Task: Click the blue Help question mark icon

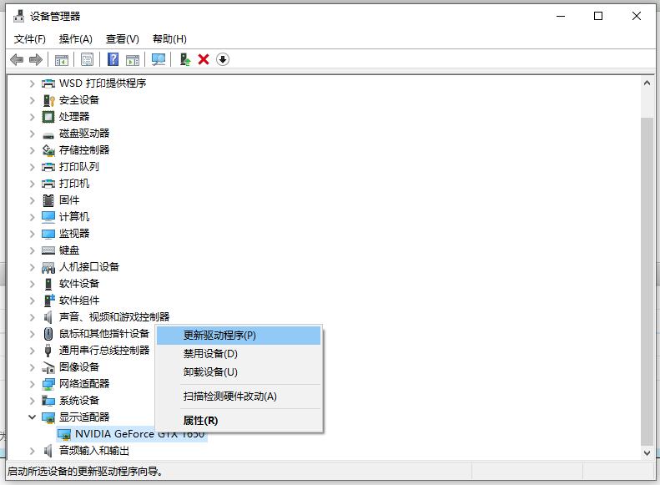Action: 113,59
